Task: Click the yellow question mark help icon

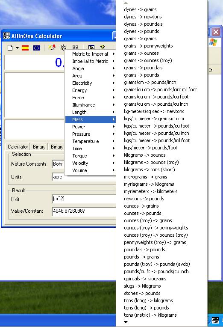Action: pyautogui.click(x=102, y=48)
